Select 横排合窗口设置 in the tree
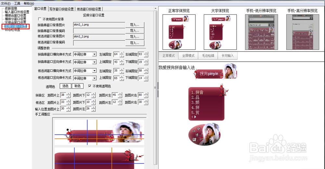The image size is (325, 169). point(16,16)
